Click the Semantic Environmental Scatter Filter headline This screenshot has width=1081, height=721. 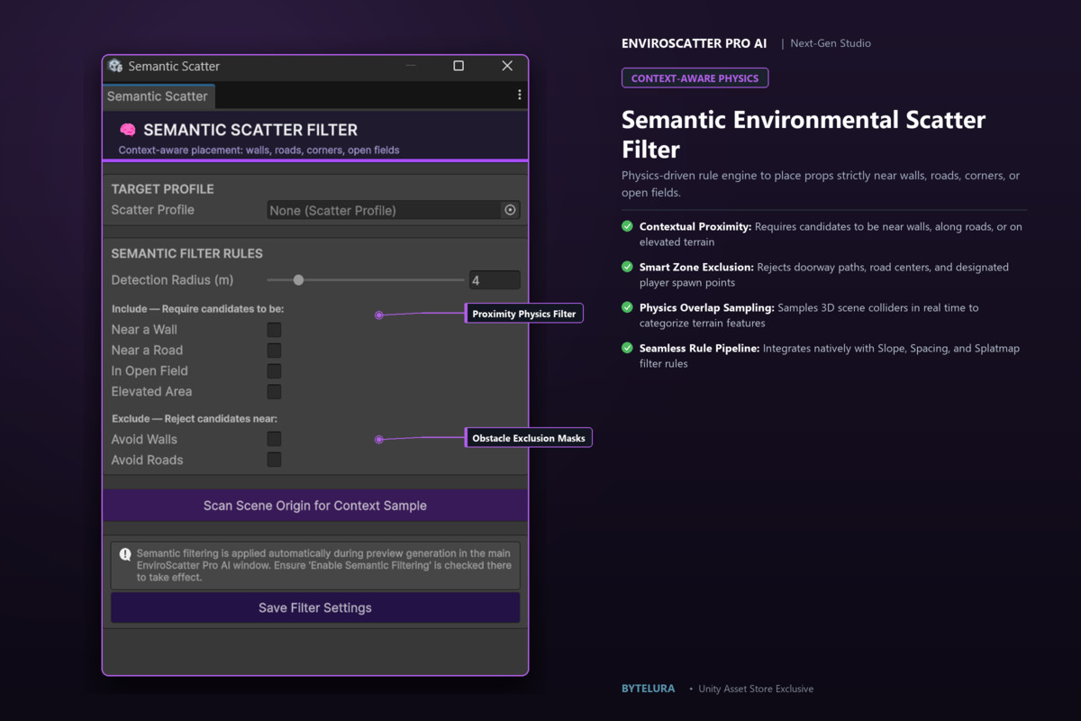click(x=804, y=133)
